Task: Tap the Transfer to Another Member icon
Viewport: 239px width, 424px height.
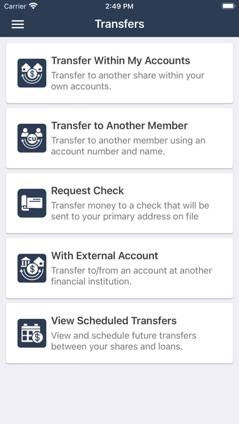Action: (32, 138)
